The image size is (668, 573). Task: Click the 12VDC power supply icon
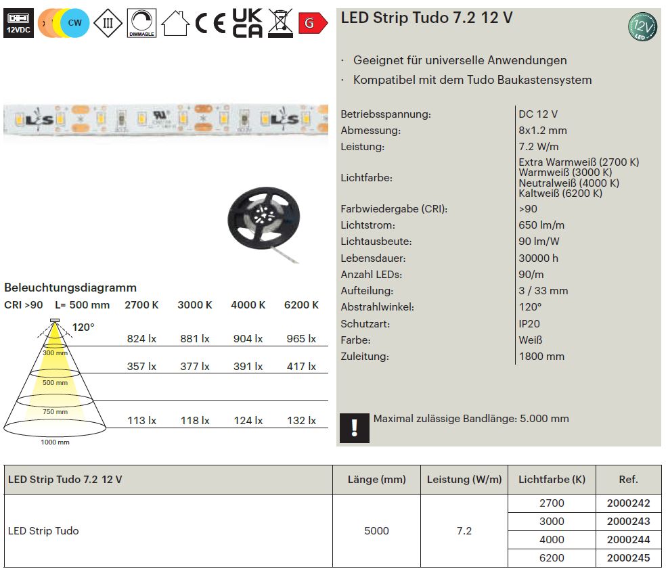(x=18, y=24)
